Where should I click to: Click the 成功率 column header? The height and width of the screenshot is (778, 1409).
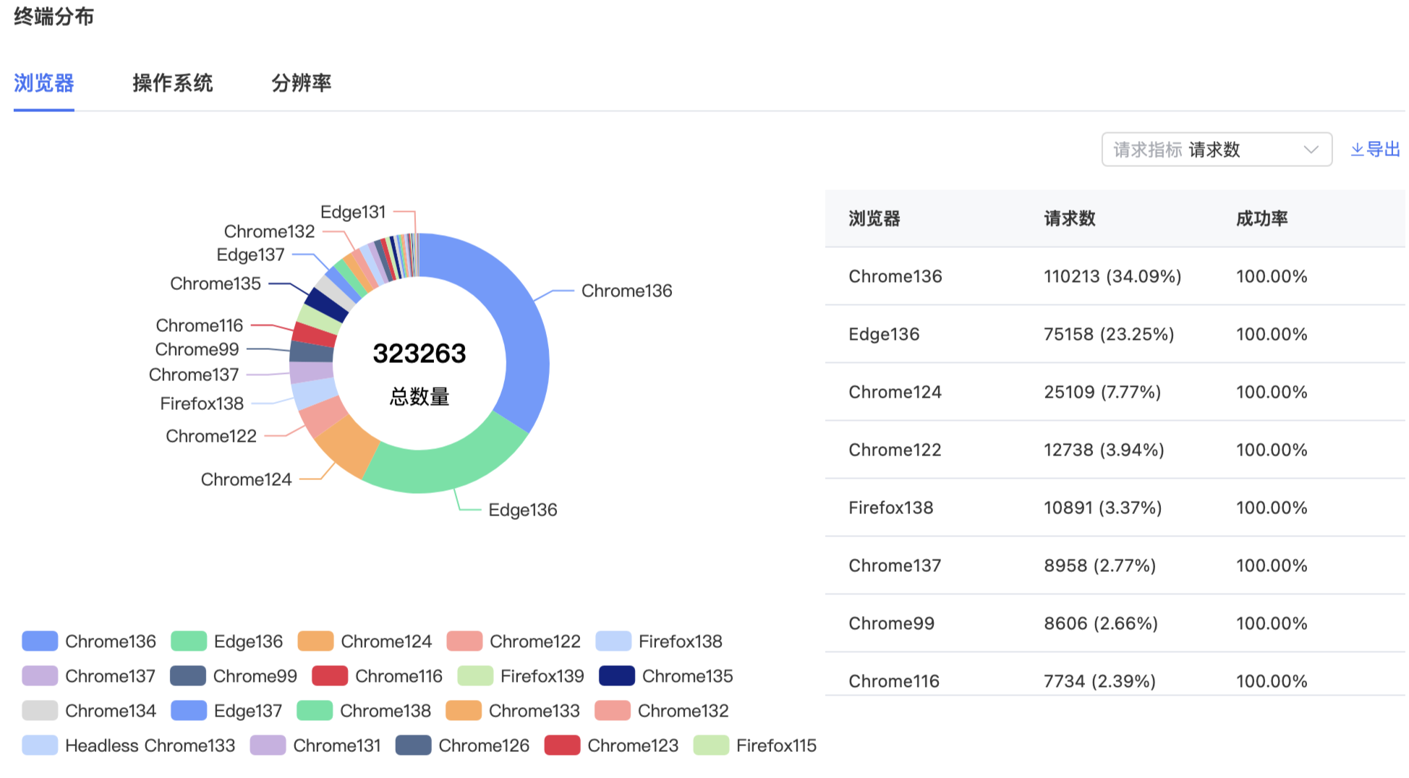click(1262, 218)
